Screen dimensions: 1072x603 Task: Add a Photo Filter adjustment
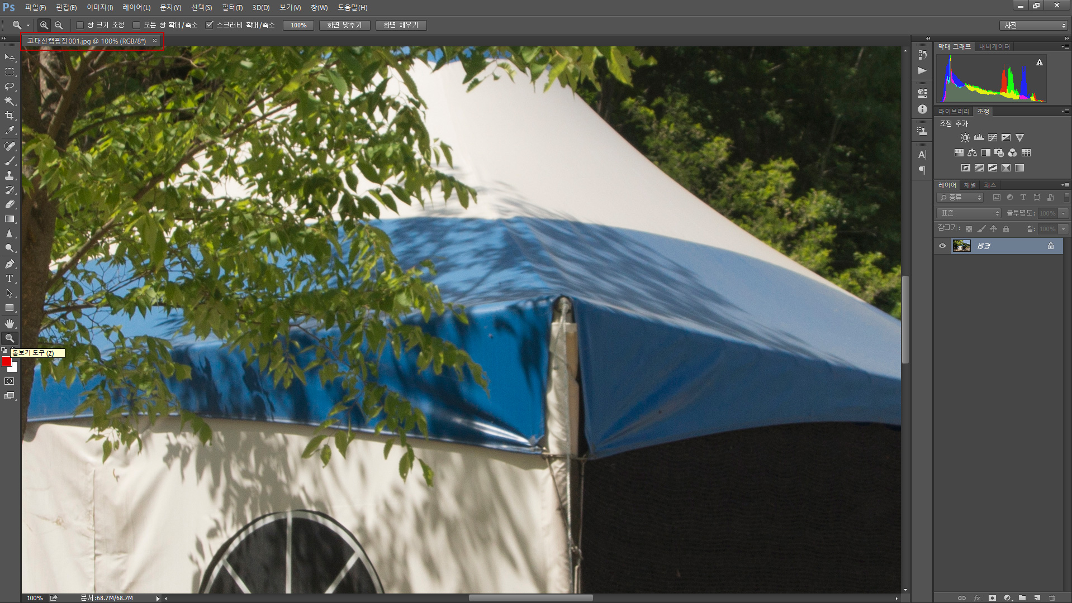999,153
